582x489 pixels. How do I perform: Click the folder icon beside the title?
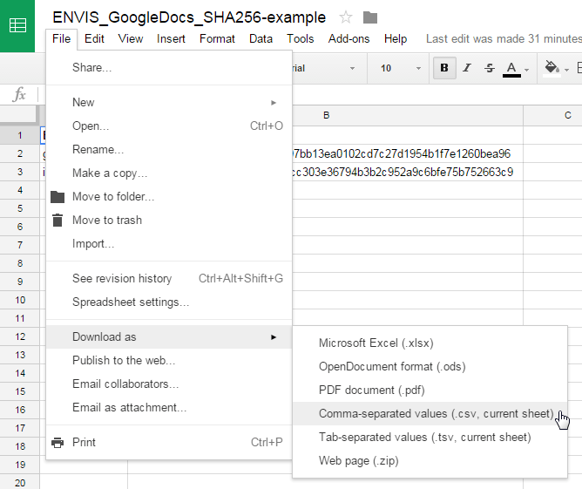370,17
